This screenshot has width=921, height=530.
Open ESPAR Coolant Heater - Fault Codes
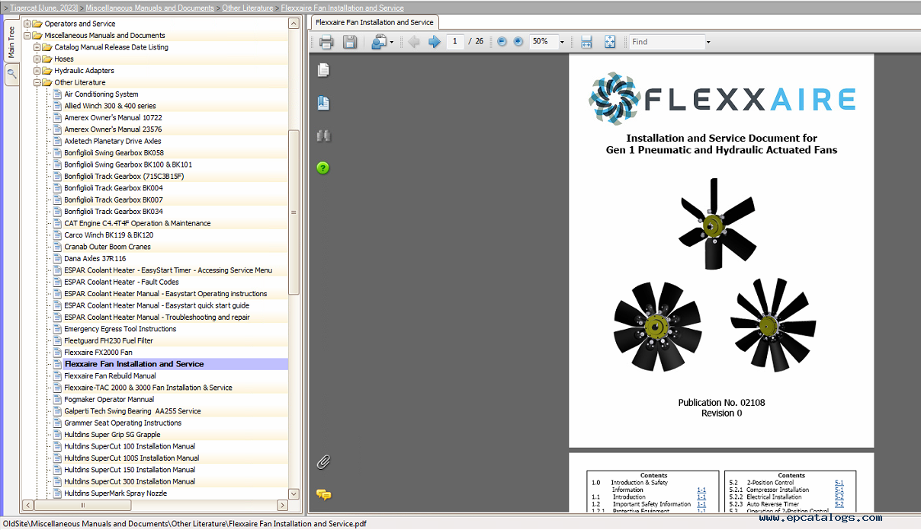click(122, 282)
